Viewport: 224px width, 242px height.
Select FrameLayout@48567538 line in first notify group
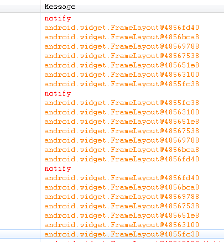pos(122,56)
